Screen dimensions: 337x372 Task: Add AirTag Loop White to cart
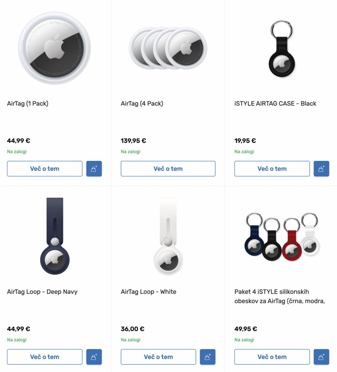208,357
